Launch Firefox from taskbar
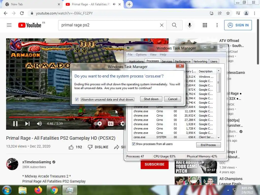The height and width of the screenshot is (195, 260). pyautogui.click(x=38, y=190)
